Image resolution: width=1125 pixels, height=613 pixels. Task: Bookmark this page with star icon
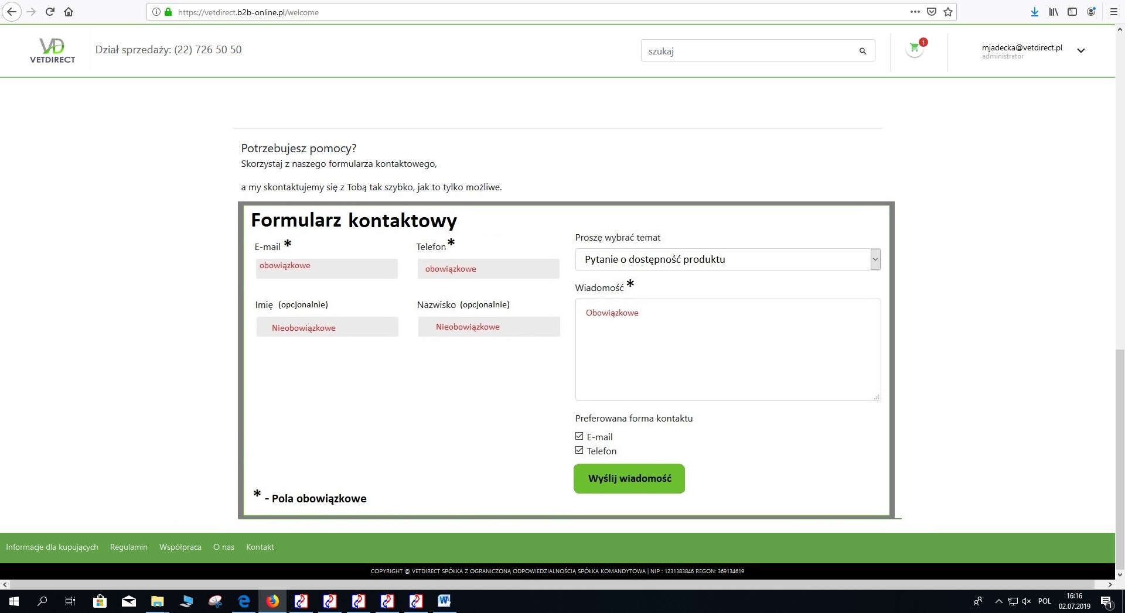click(948, 12)
